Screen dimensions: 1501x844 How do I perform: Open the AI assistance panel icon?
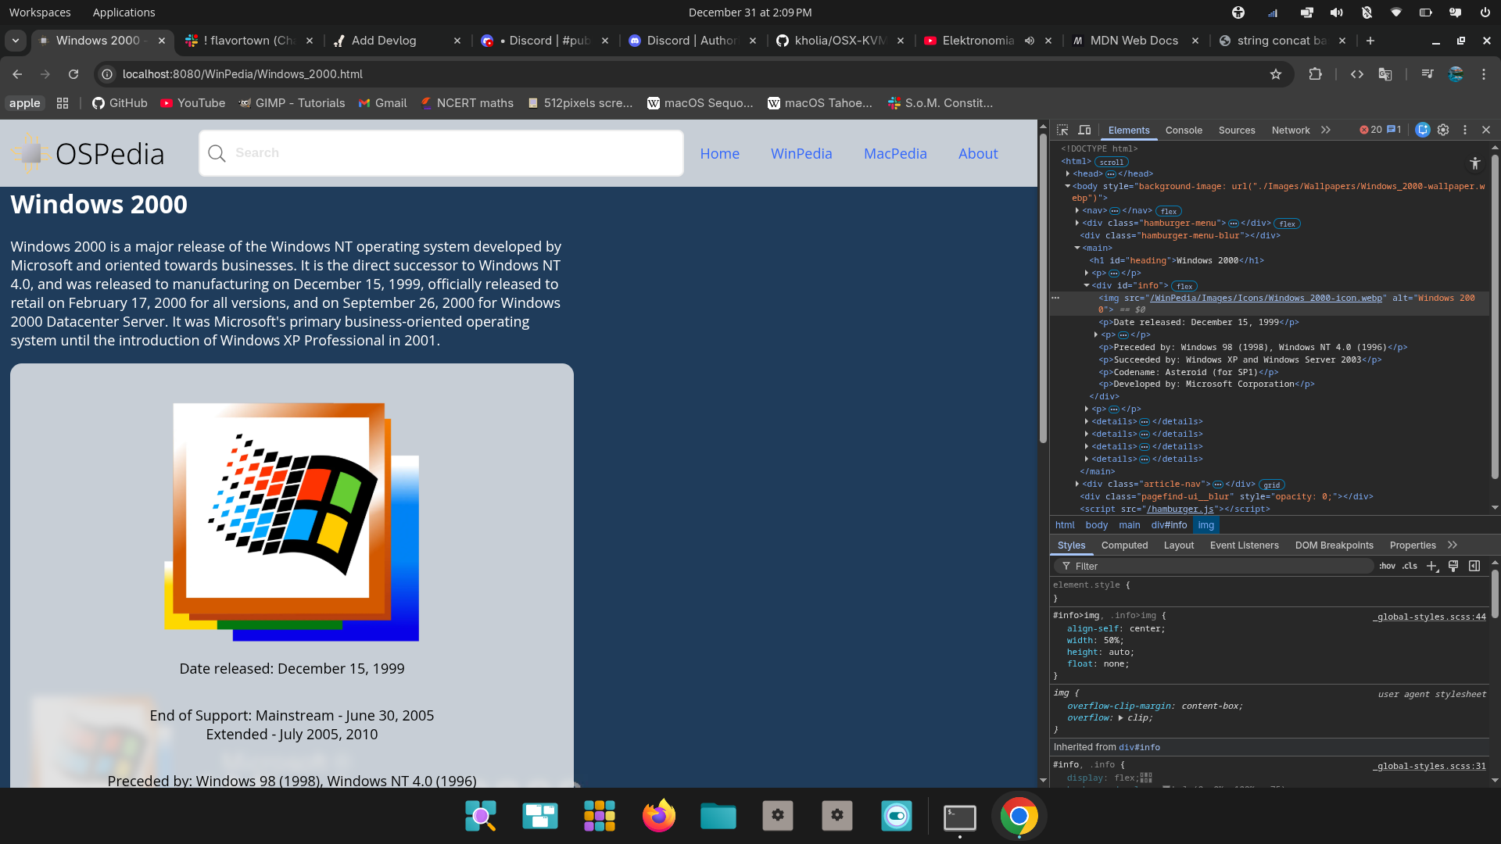pos(1423,130)
